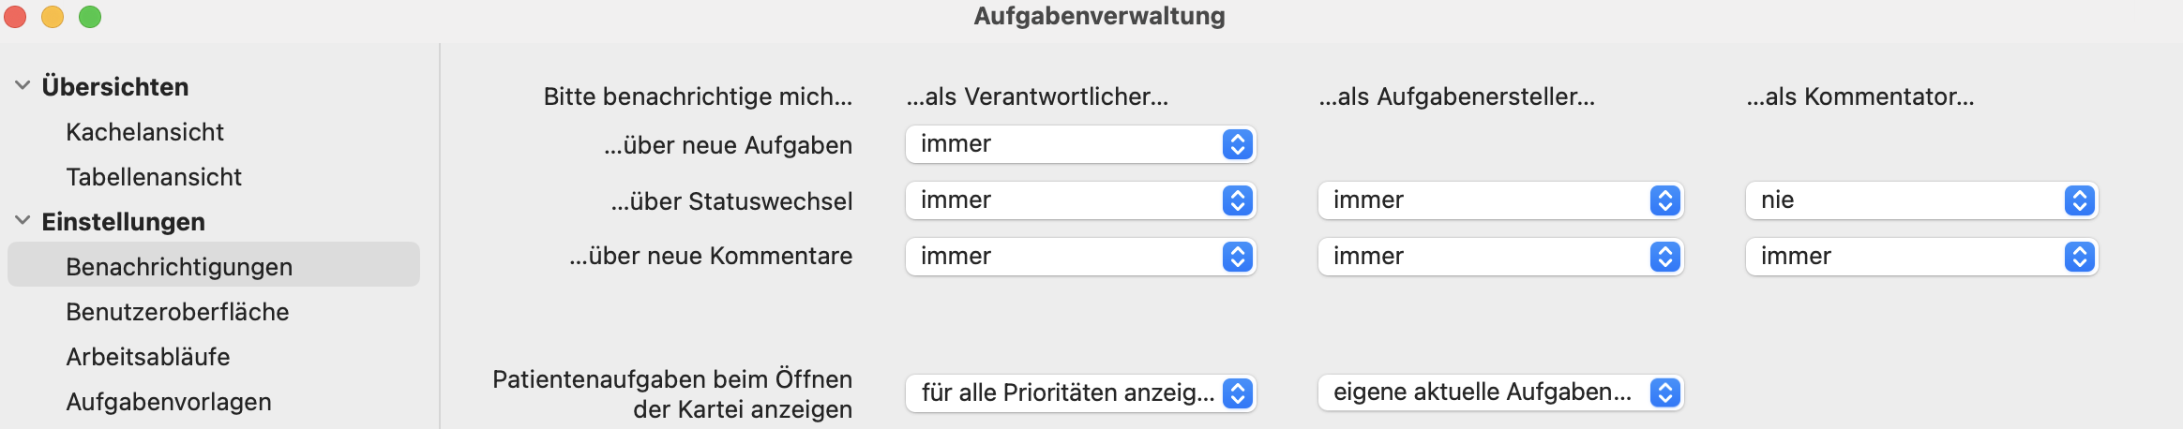Collapse the Übersichten section chevron
The image size is (2183, 429).
coord(23,85)
